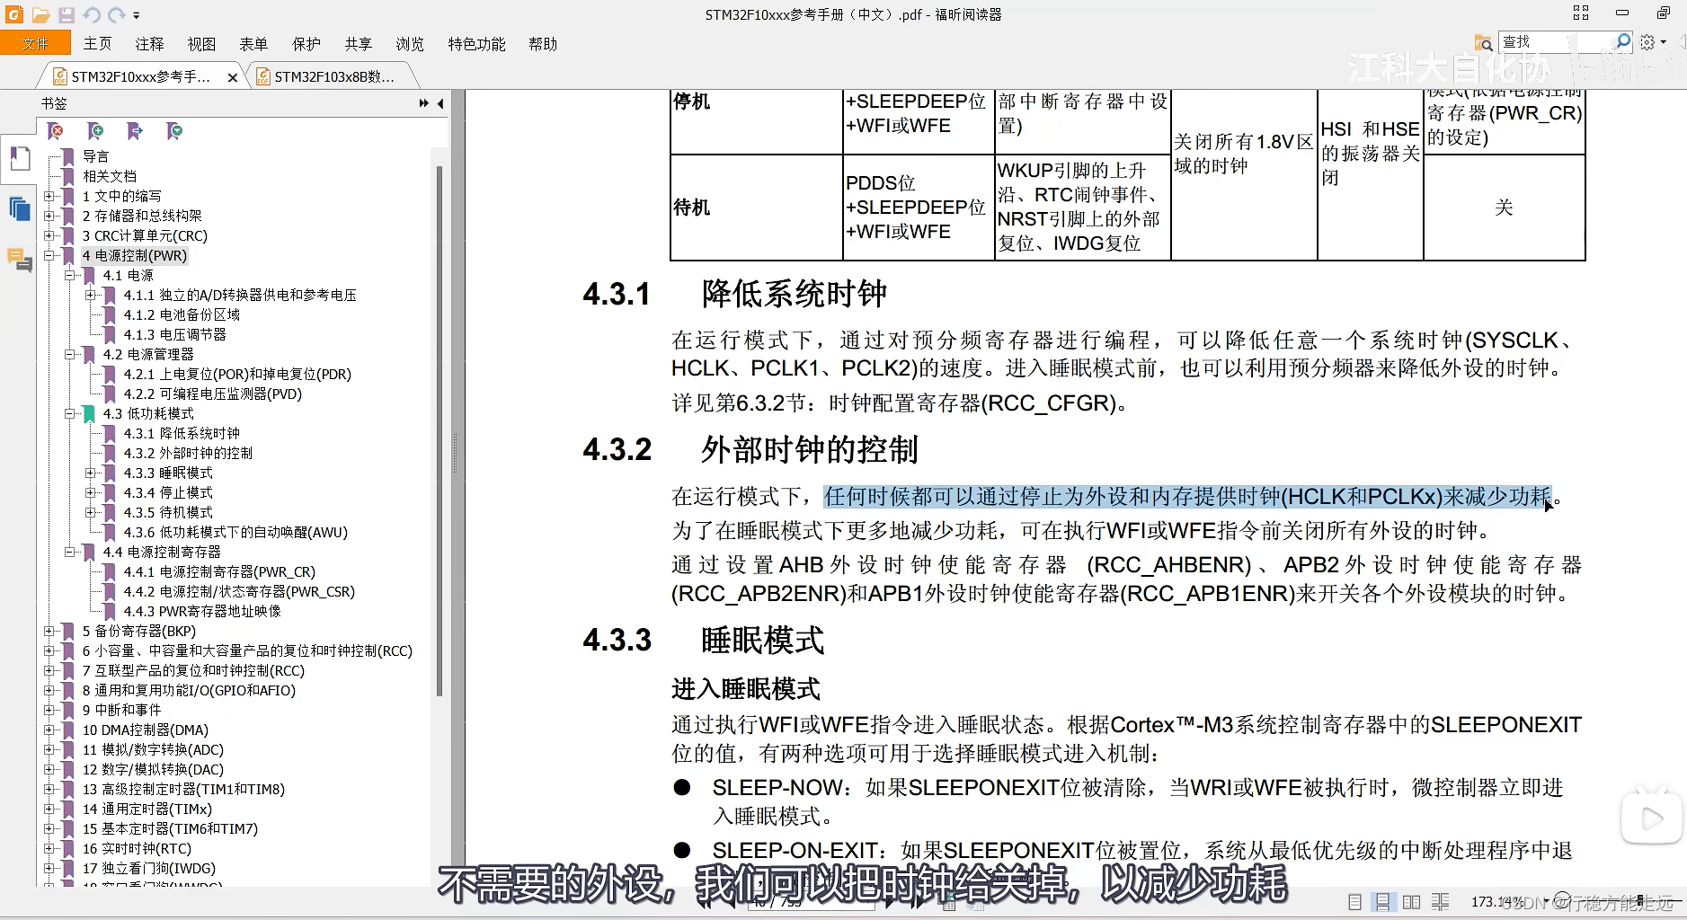Open the bookmarks sidebar panel icon
The image size is (1687, 920).
click(x=20, y=157)
